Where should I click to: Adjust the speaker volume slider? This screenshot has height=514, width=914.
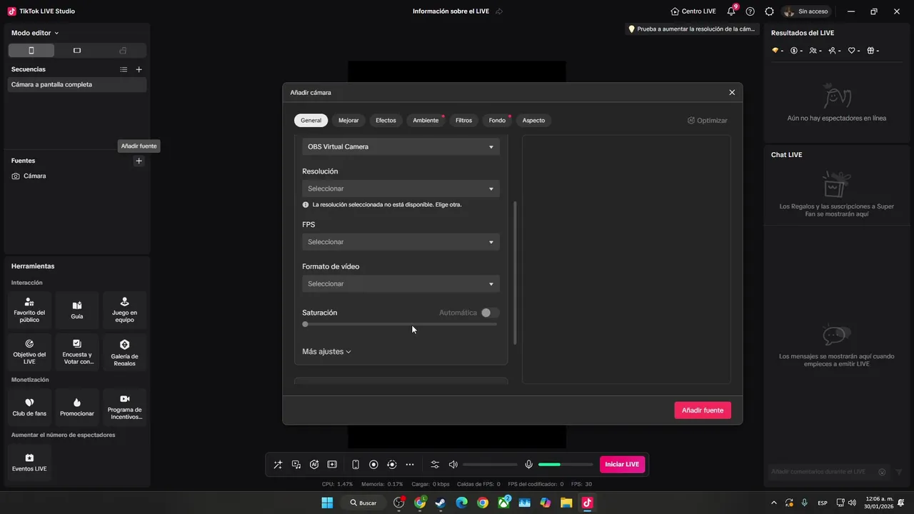pyautogui.click(x=490, y=465)
